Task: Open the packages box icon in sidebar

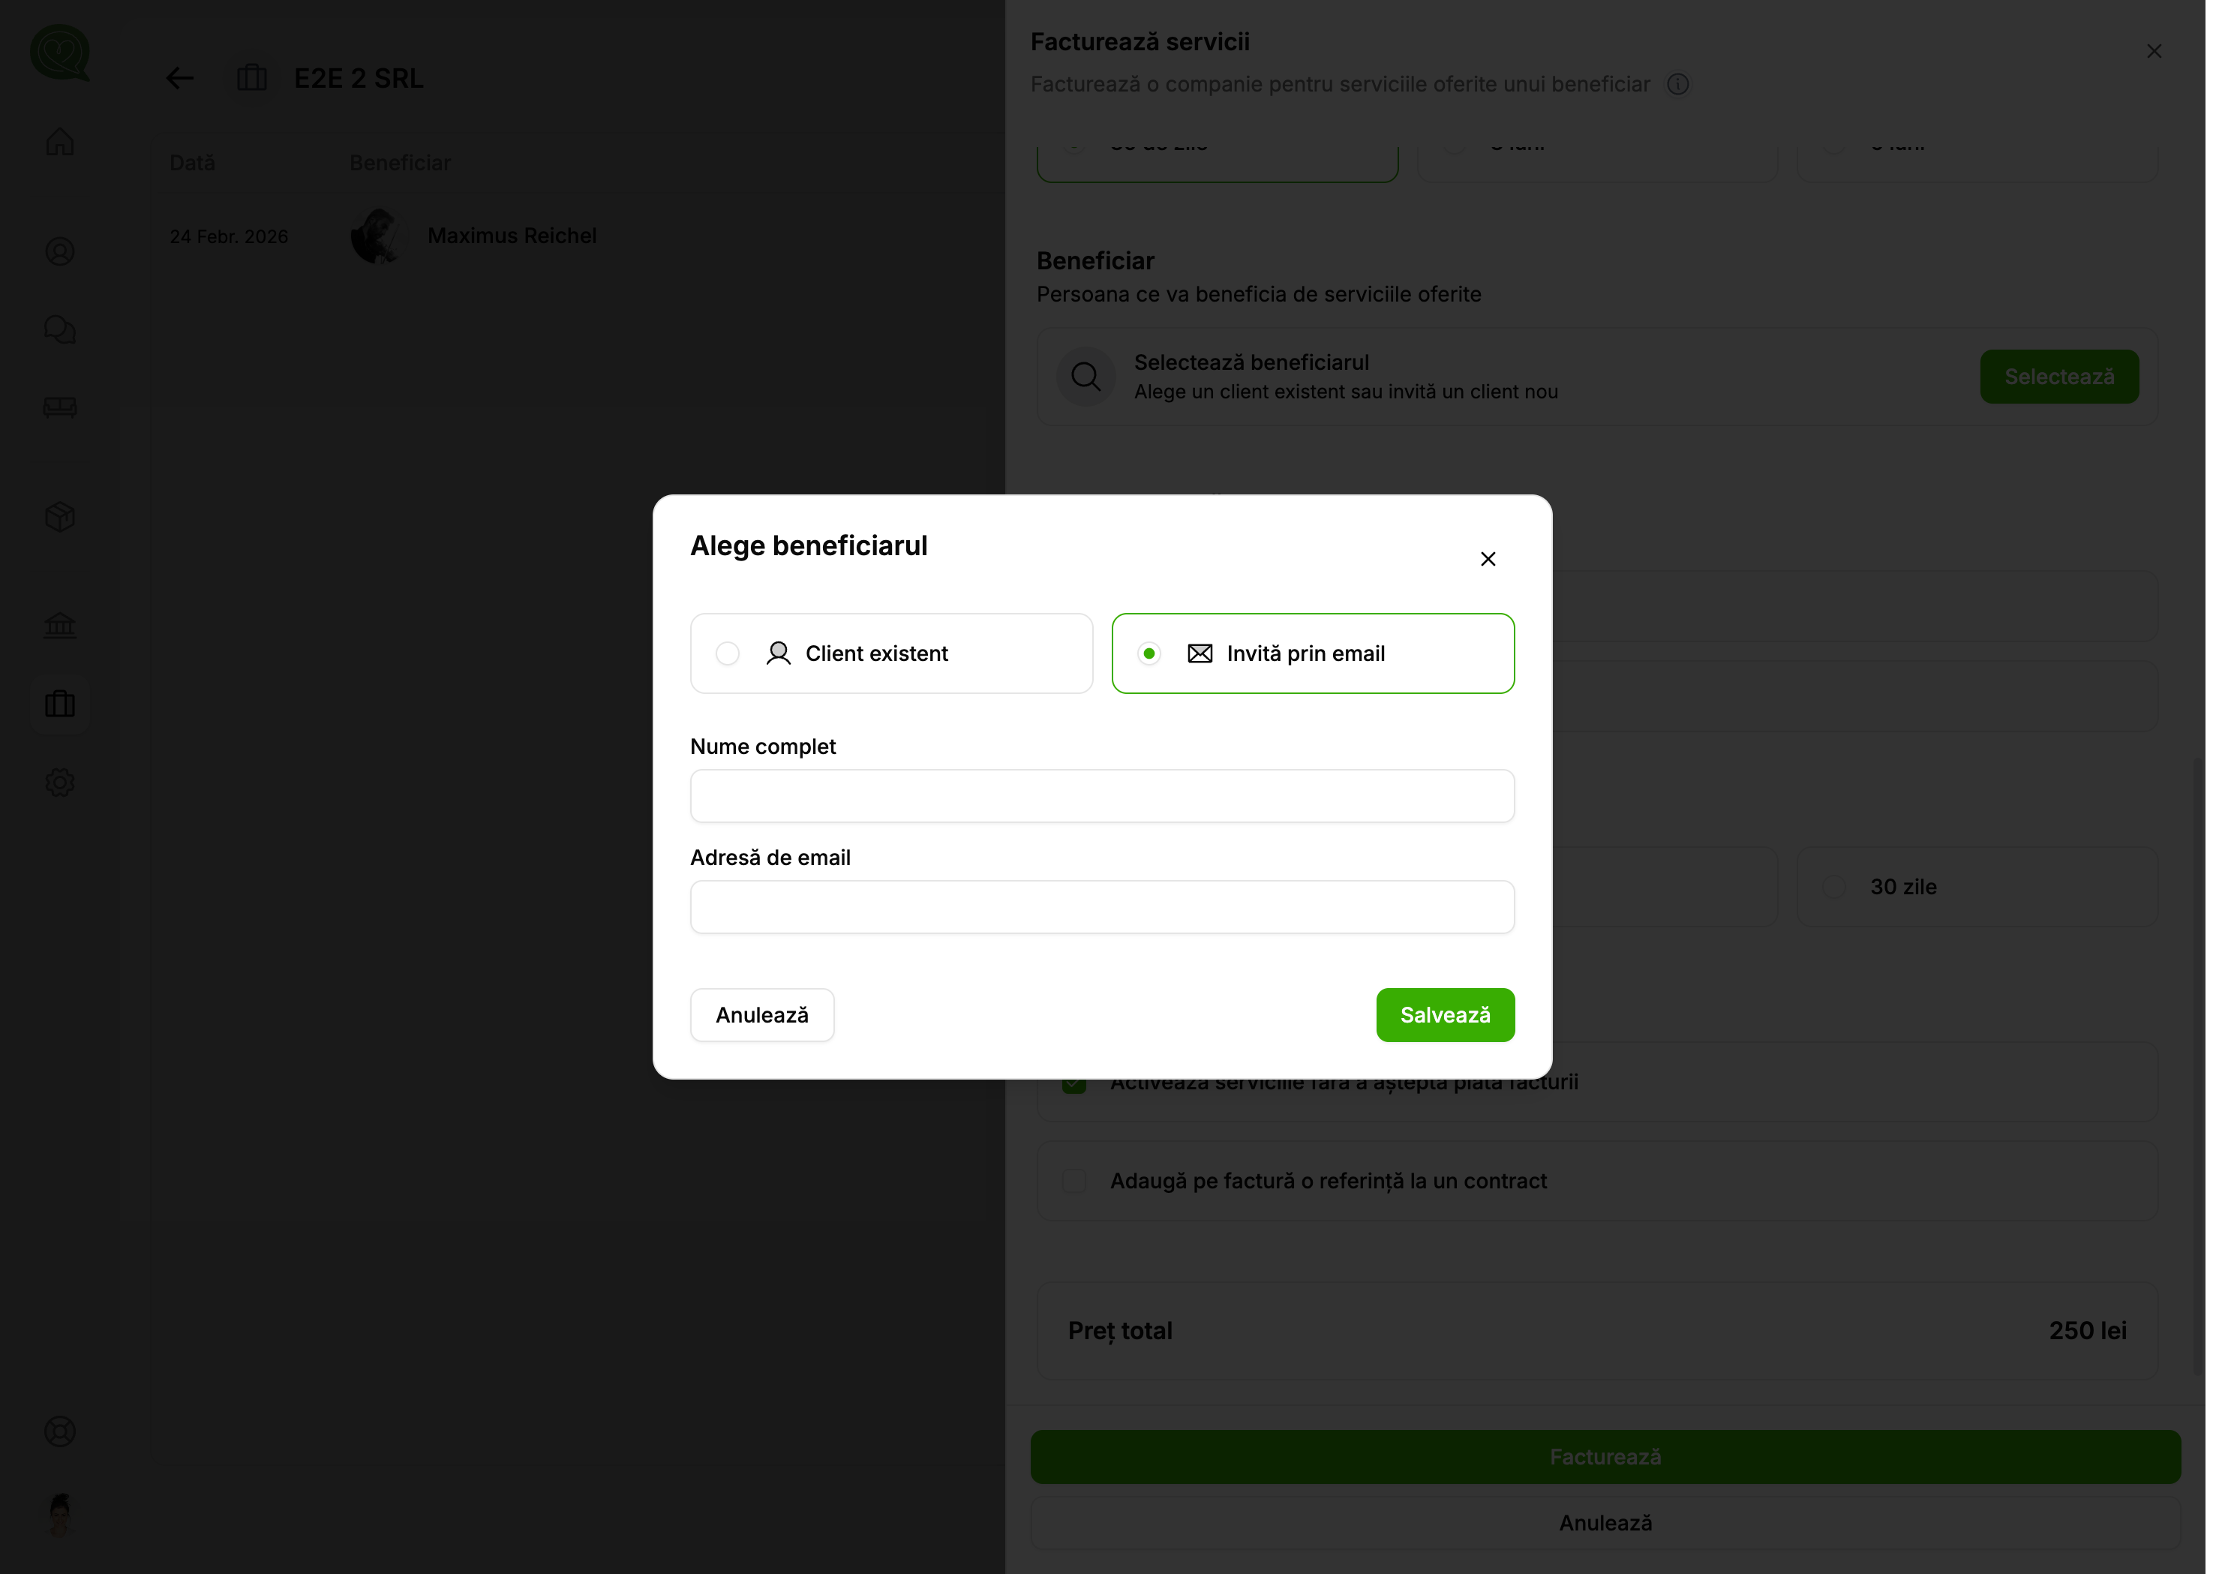Action: coord(60,517)
